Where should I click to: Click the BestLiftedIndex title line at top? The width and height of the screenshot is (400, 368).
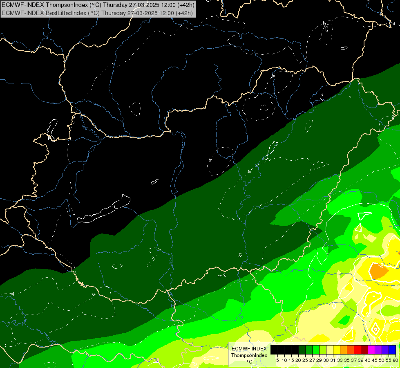[x=97, y=13]
